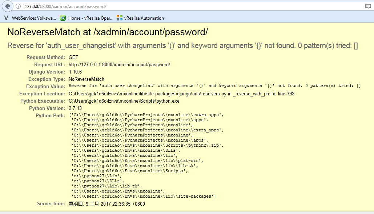Click the browser back arrow button
Viewport: 374px width, 214px height.
pyautogui.click(x=8, y=6)
